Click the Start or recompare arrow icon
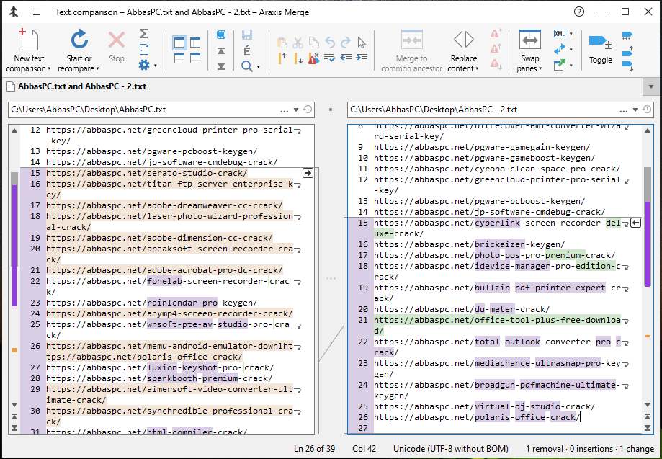662x459 pixels. click(x=79, y=40)
